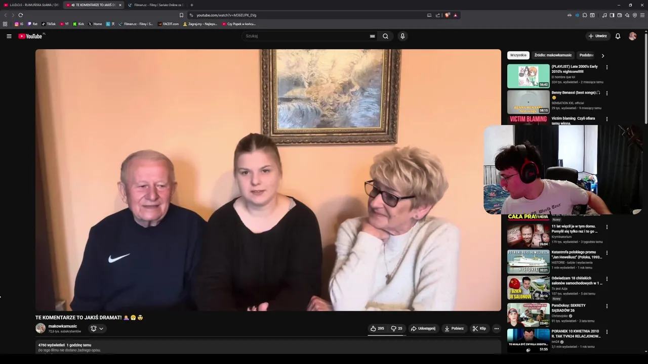Viewport: 648px width, 364px height.
Task: Open Brave VPN shield icon
Action: coord(635,15)
